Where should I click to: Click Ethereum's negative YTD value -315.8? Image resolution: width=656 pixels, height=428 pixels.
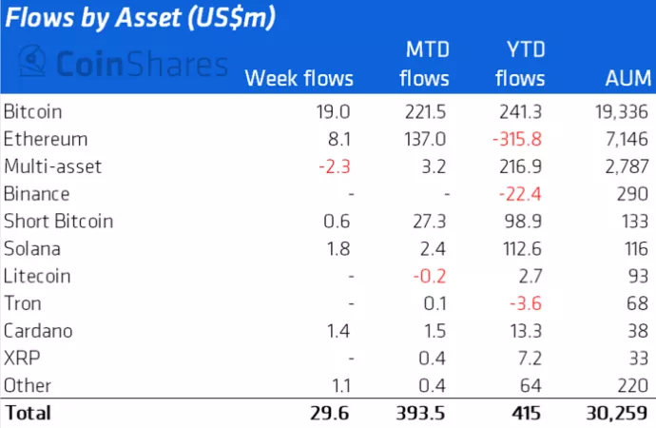tap(519, 139)
